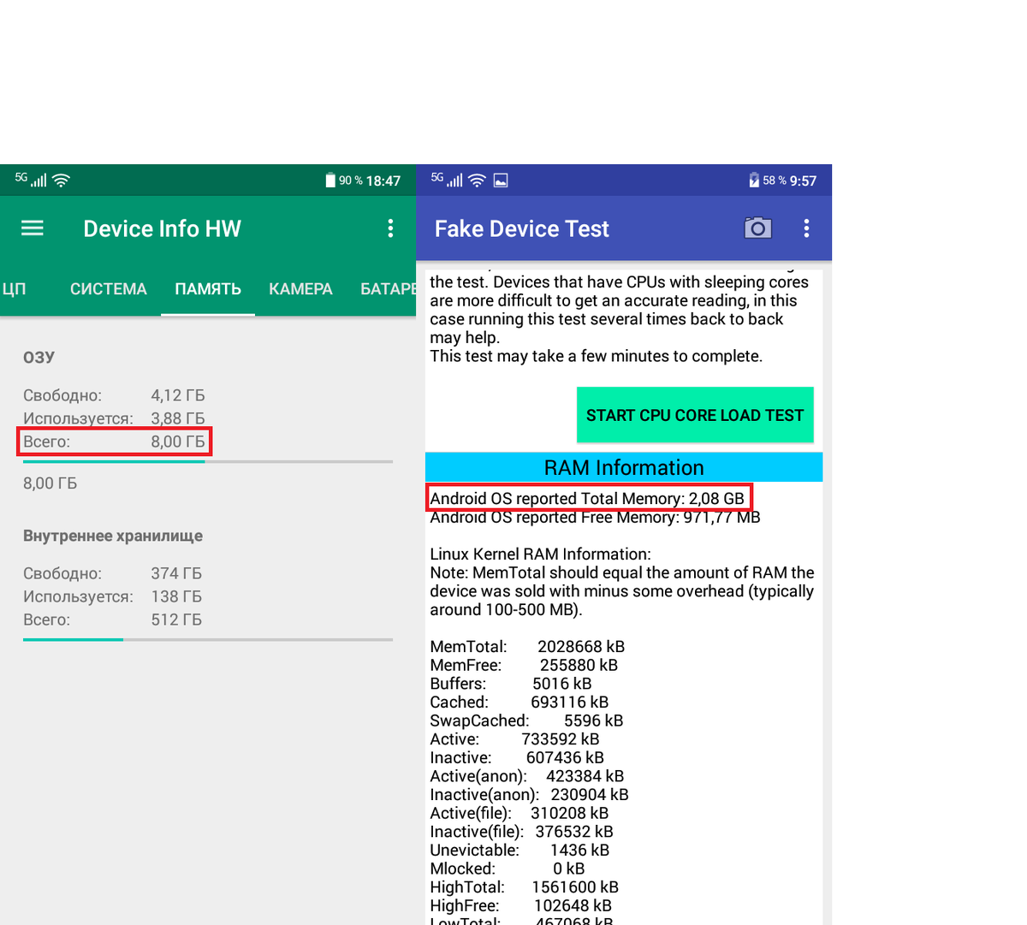Select the Active(anon) 423384 kB line
Viewport: 1027px width, 925px height.
pyautogui.click(x=527, y=776)
